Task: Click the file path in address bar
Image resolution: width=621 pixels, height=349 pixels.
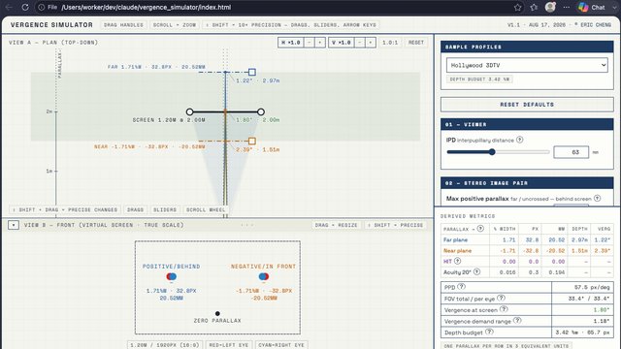Action: pos(147,7)
